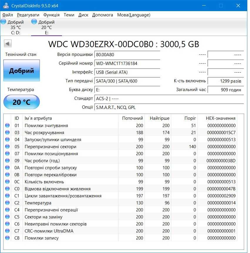This screenshot has height=253, width=250.
Task: Open the Файл menu
Action: 8,15
